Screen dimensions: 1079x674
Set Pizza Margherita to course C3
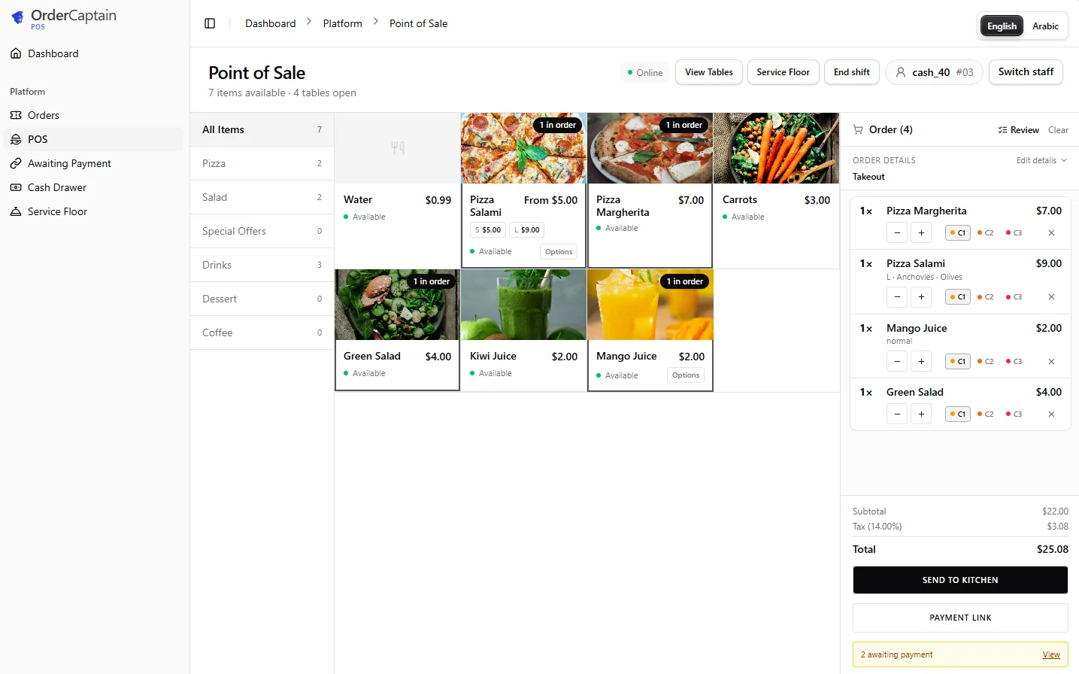1014,233
